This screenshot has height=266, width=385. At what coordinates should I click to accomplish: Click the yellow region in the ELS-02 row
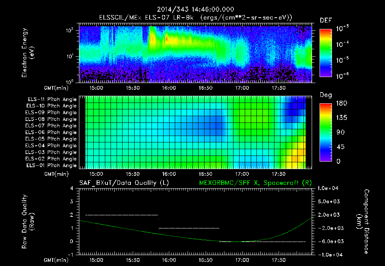(298, 159)
